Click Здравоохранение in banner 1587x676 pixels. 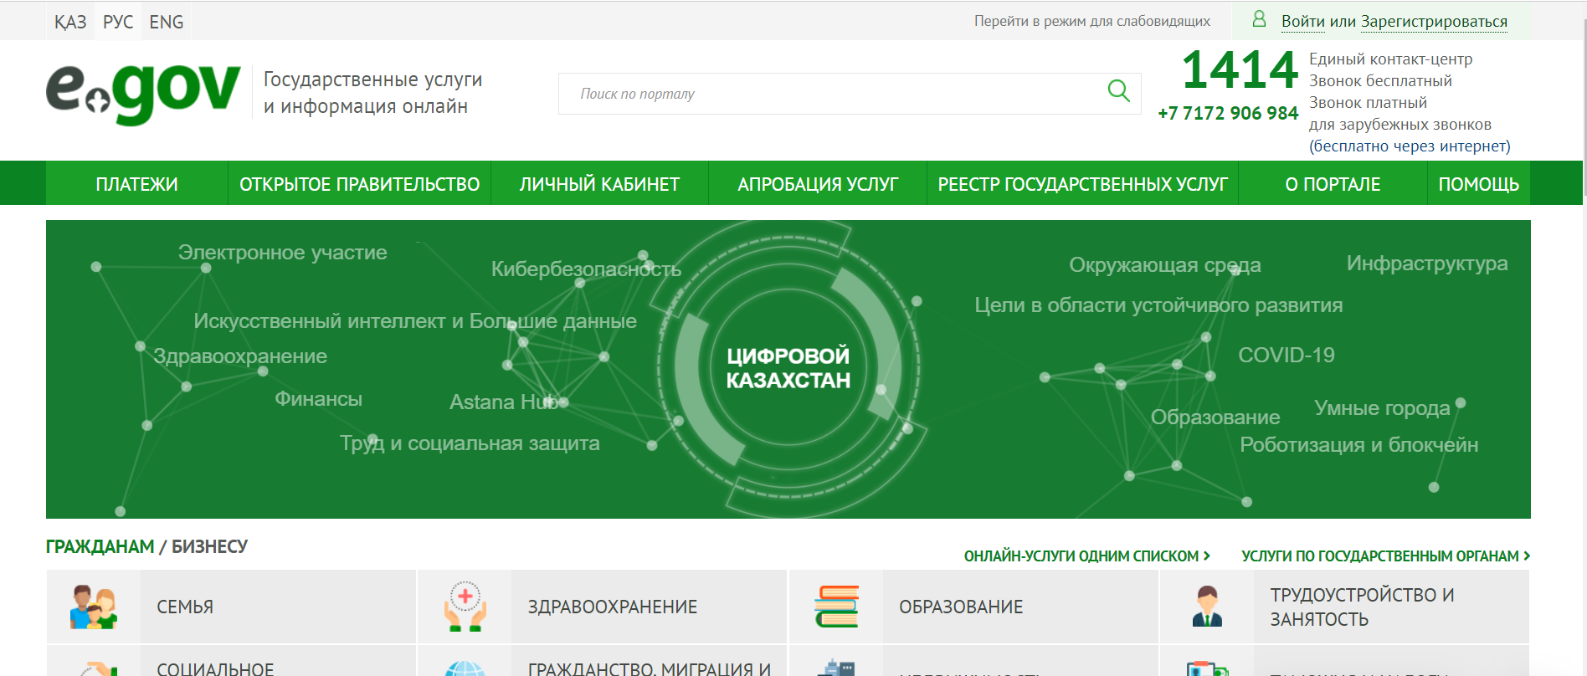pyautogui.click(x=240, y=356)
